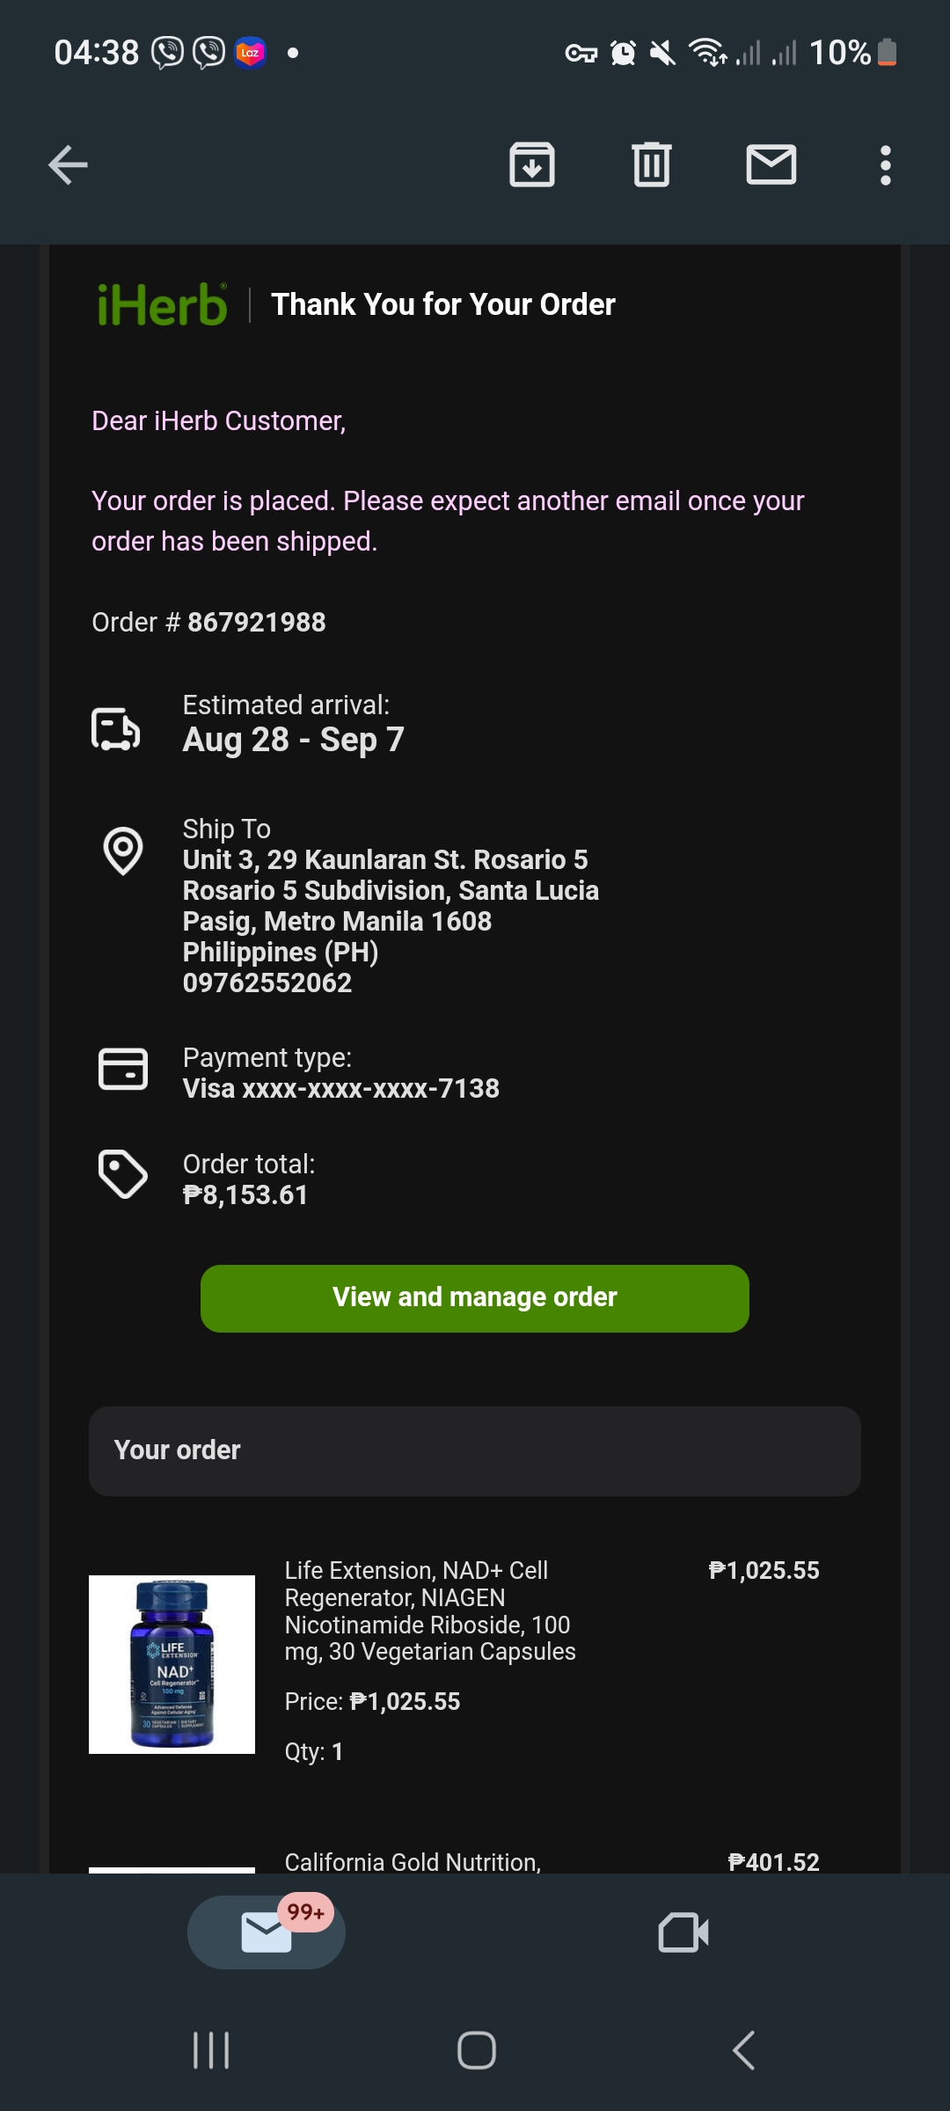Open the Mail tab in bottom bar

coord(267,1932)
